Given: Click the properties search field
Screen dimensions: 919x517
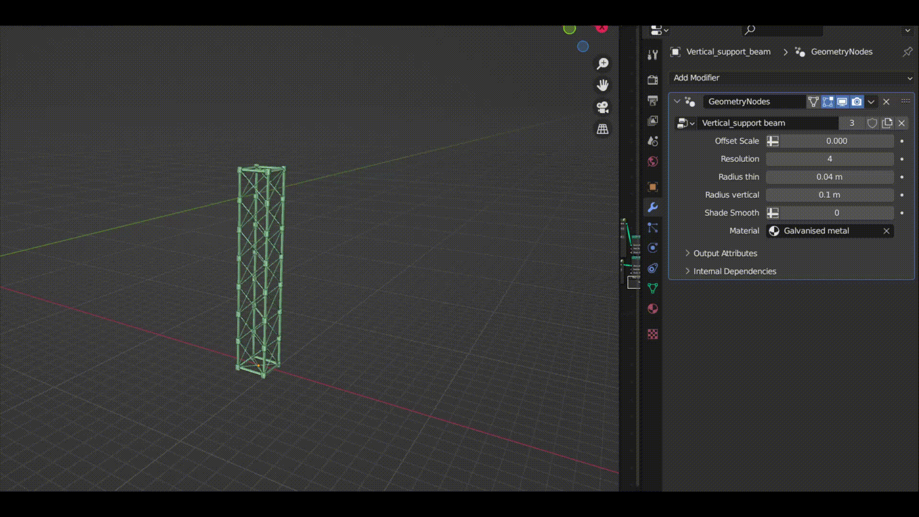Looking at the screenshot, I should (783, 30).
